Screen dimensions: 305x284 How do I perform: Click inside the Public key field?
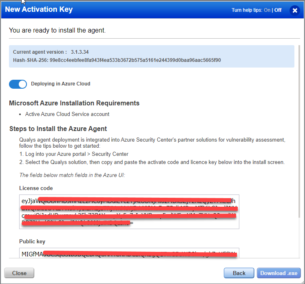click(x=129, y=253)
